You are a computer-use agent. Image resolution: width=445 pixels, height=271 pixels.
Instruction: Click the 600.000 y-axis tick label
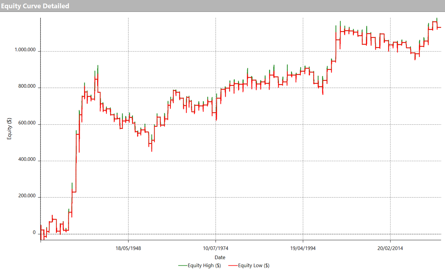27,123
